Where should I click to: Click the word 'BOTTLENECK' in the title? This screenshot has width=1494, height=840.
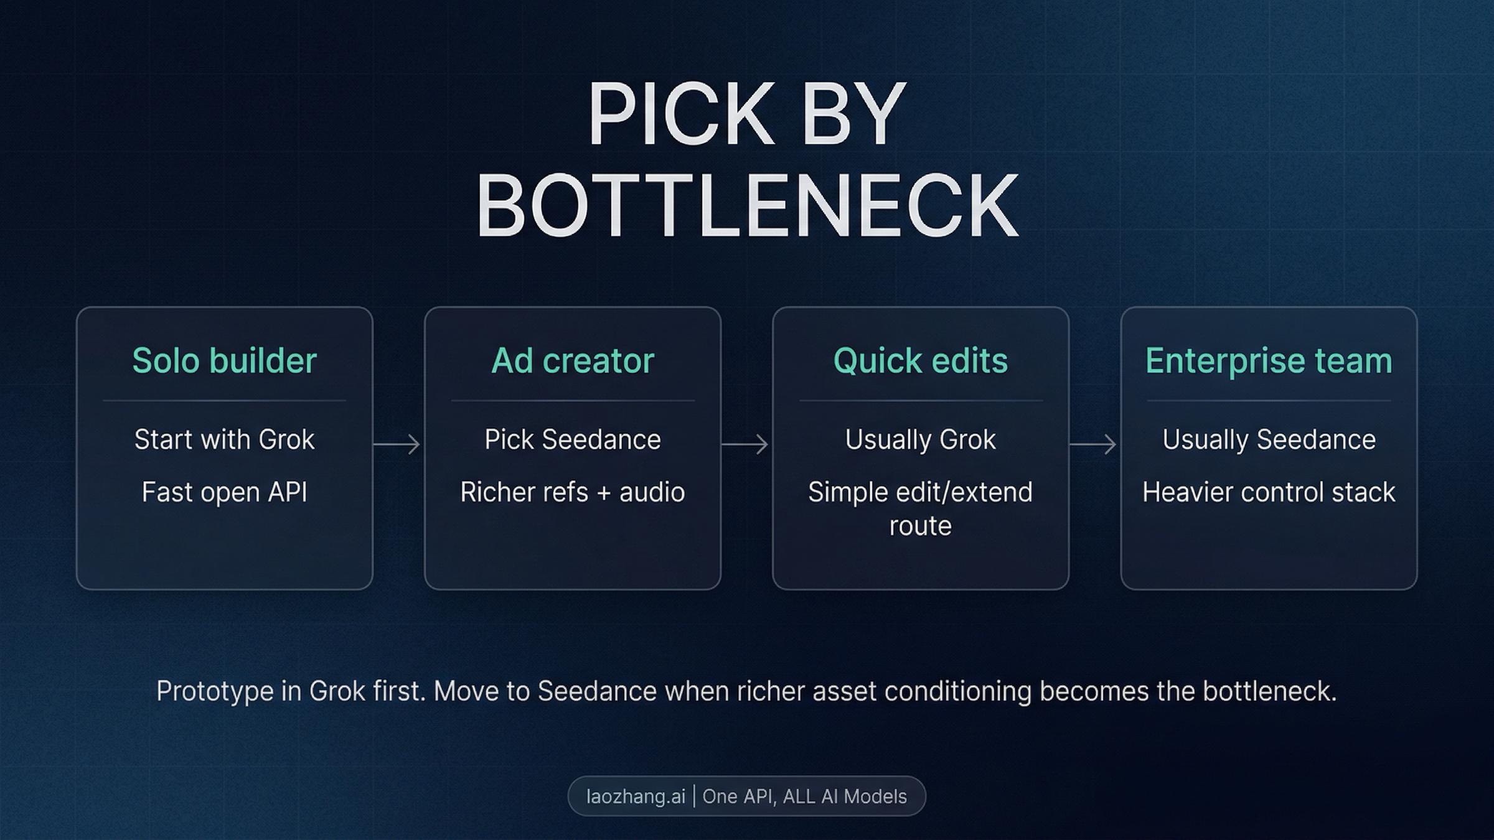click(x=746, y=207)
